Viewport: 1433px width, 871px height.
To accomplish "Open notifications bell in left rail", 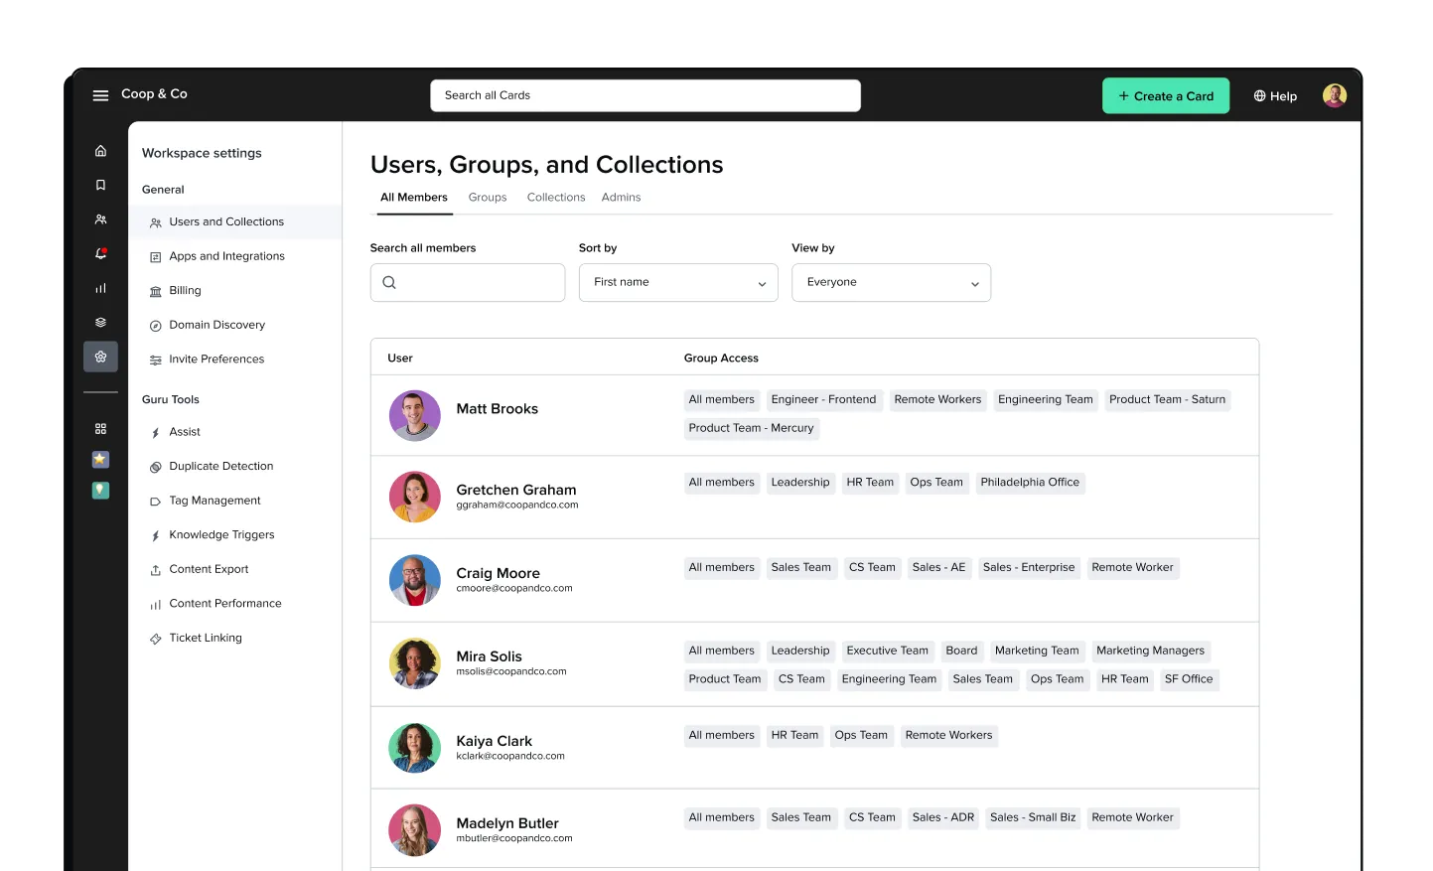I will [100, 253].
